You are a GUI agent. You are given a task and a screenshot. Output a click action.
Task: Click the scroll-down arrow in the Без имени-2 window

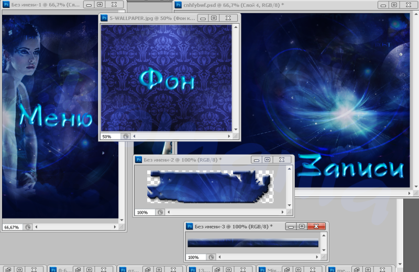point(290,205)
